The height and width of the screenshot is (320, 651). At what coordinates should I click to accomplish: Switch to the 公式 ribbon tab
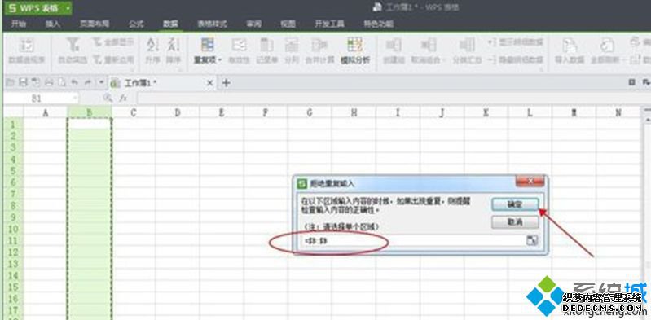[x=136, y=24]
